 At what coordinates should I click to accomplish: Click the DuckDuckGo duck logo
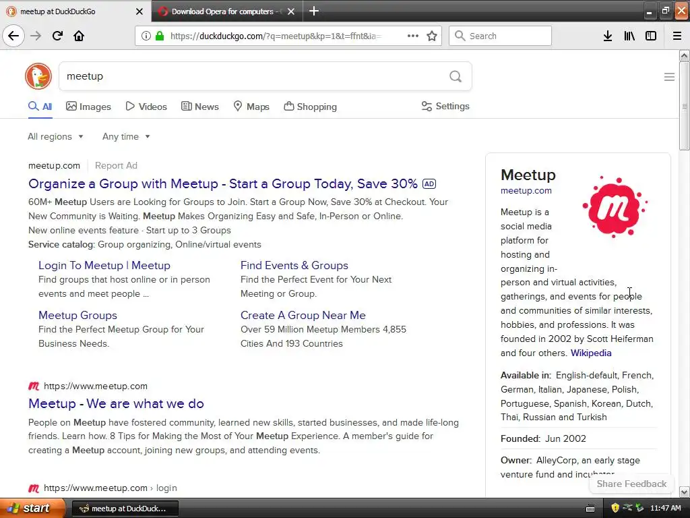pyautogui.click(x=38, y=76)
